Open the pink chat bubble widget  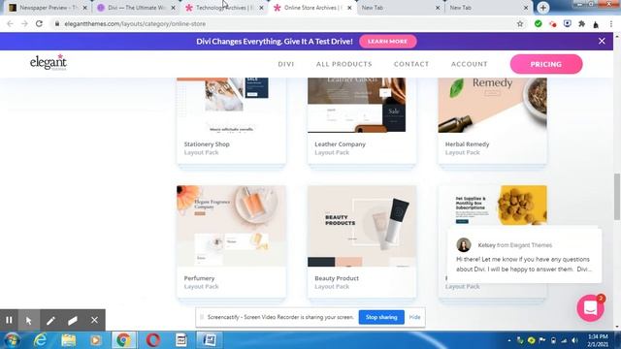click(591, 307)
